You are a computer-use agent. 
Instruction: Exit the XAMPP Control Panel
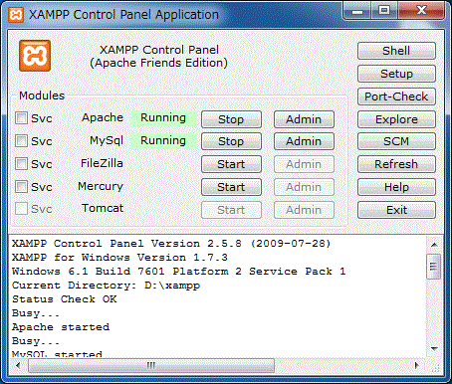[396, 210]
